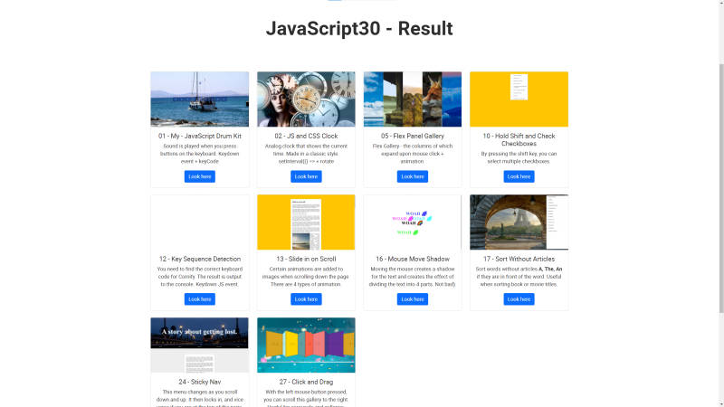
Task: Click the colorful Click and Drag thumbnail
Action: (306, 345)
